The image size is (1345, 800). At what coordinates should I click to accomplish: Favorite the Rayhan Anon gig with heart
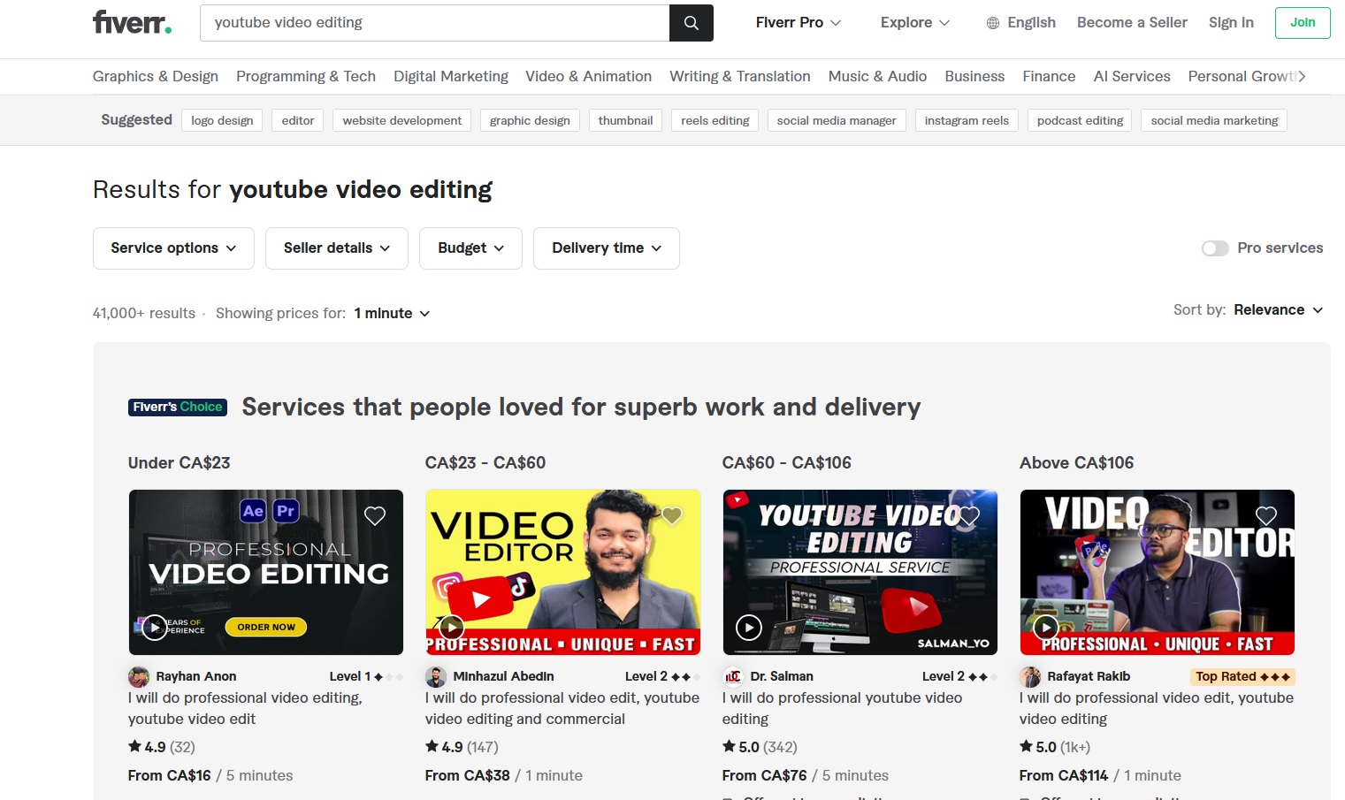click(375, 515)
